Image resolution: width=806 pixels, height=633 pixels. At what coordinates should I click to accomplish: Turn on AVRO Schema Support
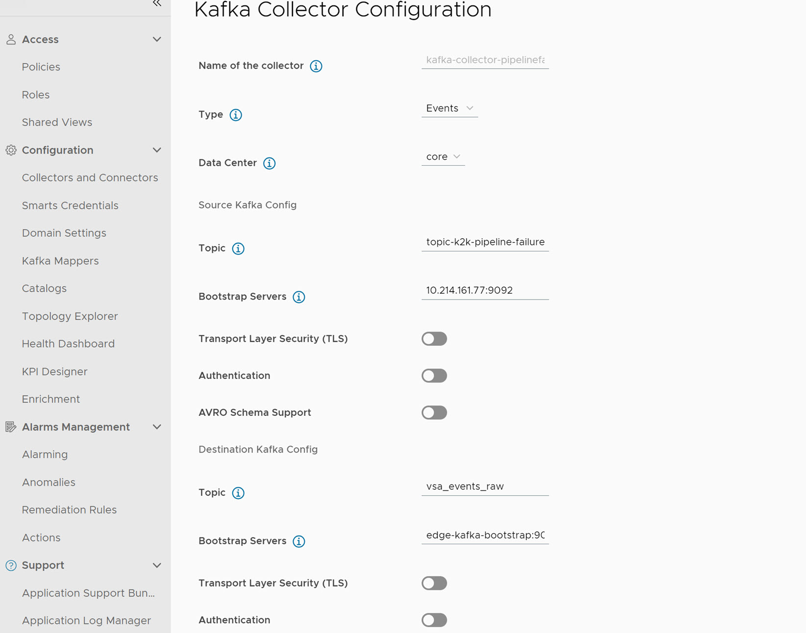434,412
